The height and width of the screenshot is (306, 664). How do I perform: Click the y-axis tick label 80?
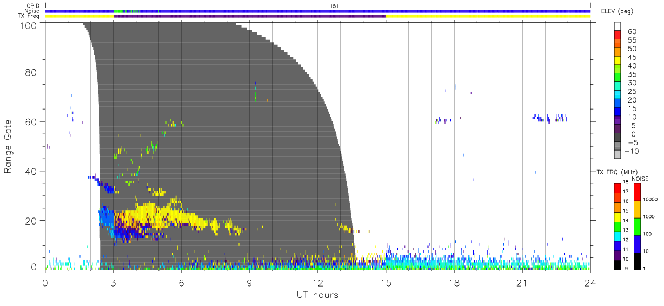point(31,72)
